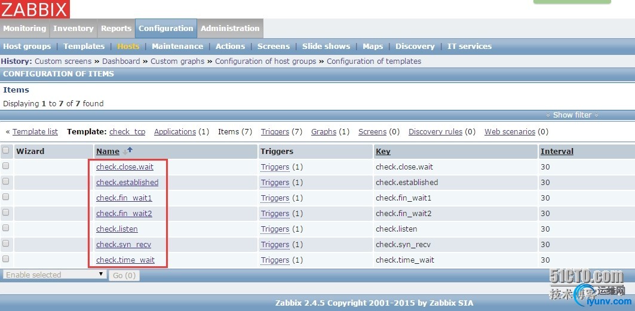Open the check.fin_wait1 item

tap(124, 198)
